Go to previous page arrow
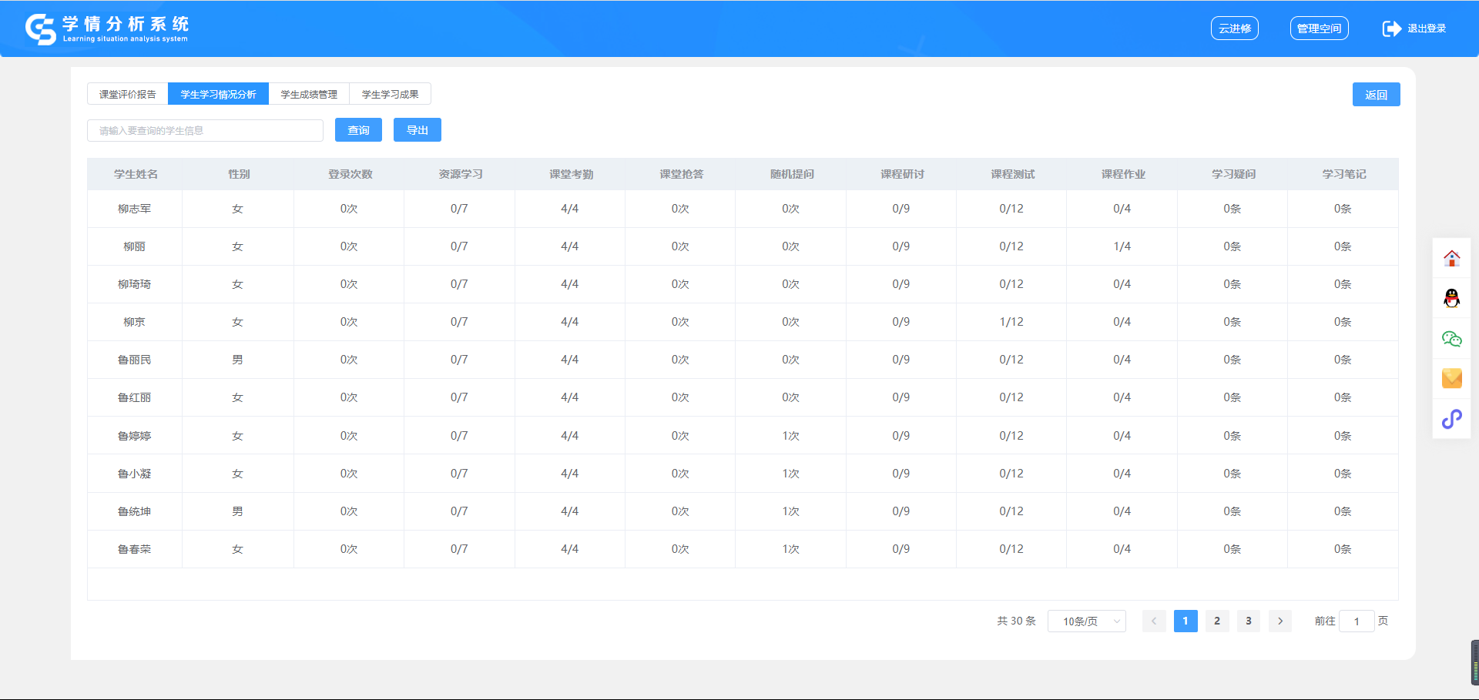This screenshot has width=1479, height=700. click(1154, 621)
